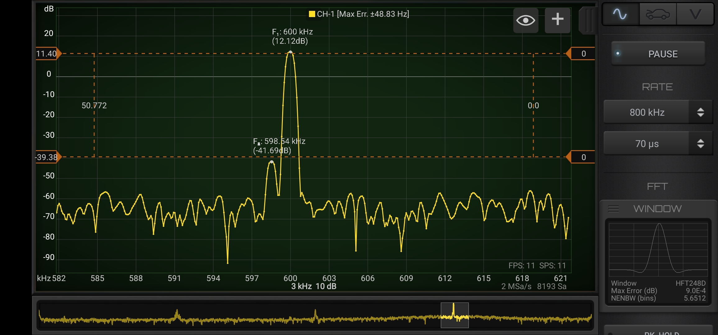This screenshot has width=718, height=335.
Task: Toggle the eye visibility button
Action: [526, 20]
